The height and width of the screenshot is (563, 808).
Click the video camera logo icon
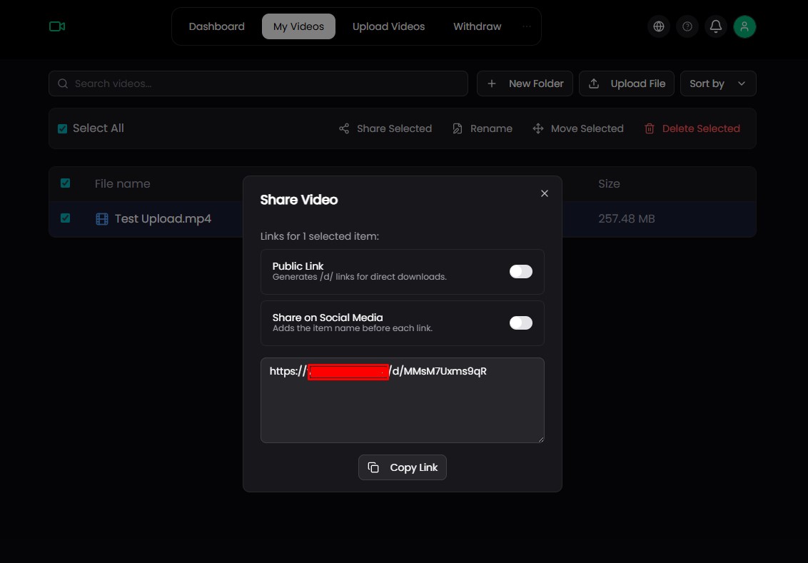57,26
